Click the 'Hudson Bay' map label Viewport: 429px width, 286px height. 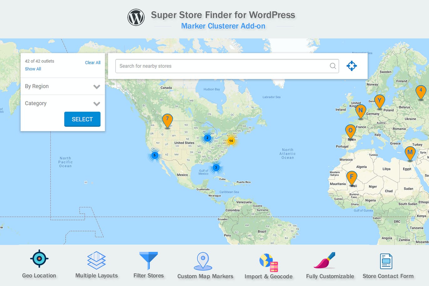[212, 89]
